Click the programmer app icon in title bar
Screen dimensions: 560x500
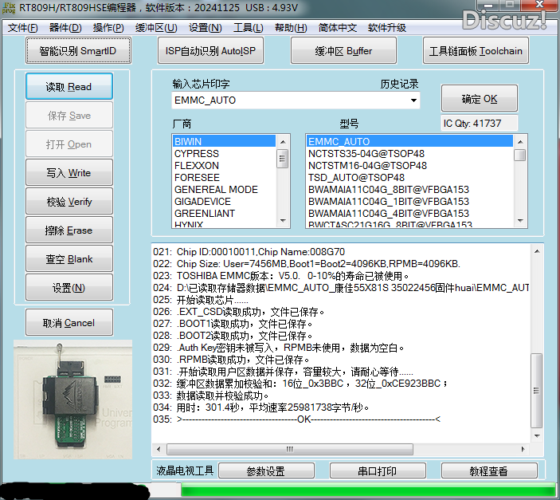[8, 7]
